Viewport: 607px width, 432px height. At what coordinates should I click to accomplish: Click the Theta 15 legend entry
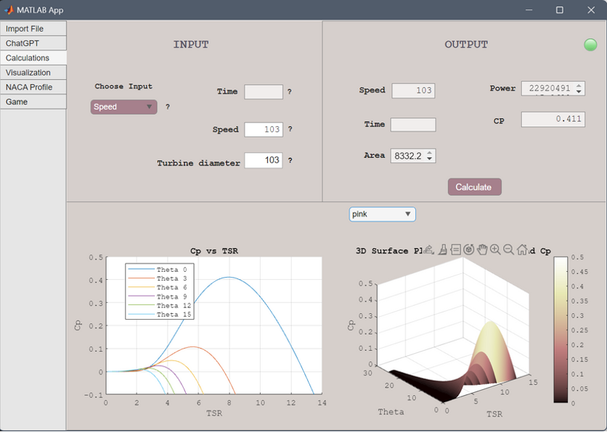point(160,314)
